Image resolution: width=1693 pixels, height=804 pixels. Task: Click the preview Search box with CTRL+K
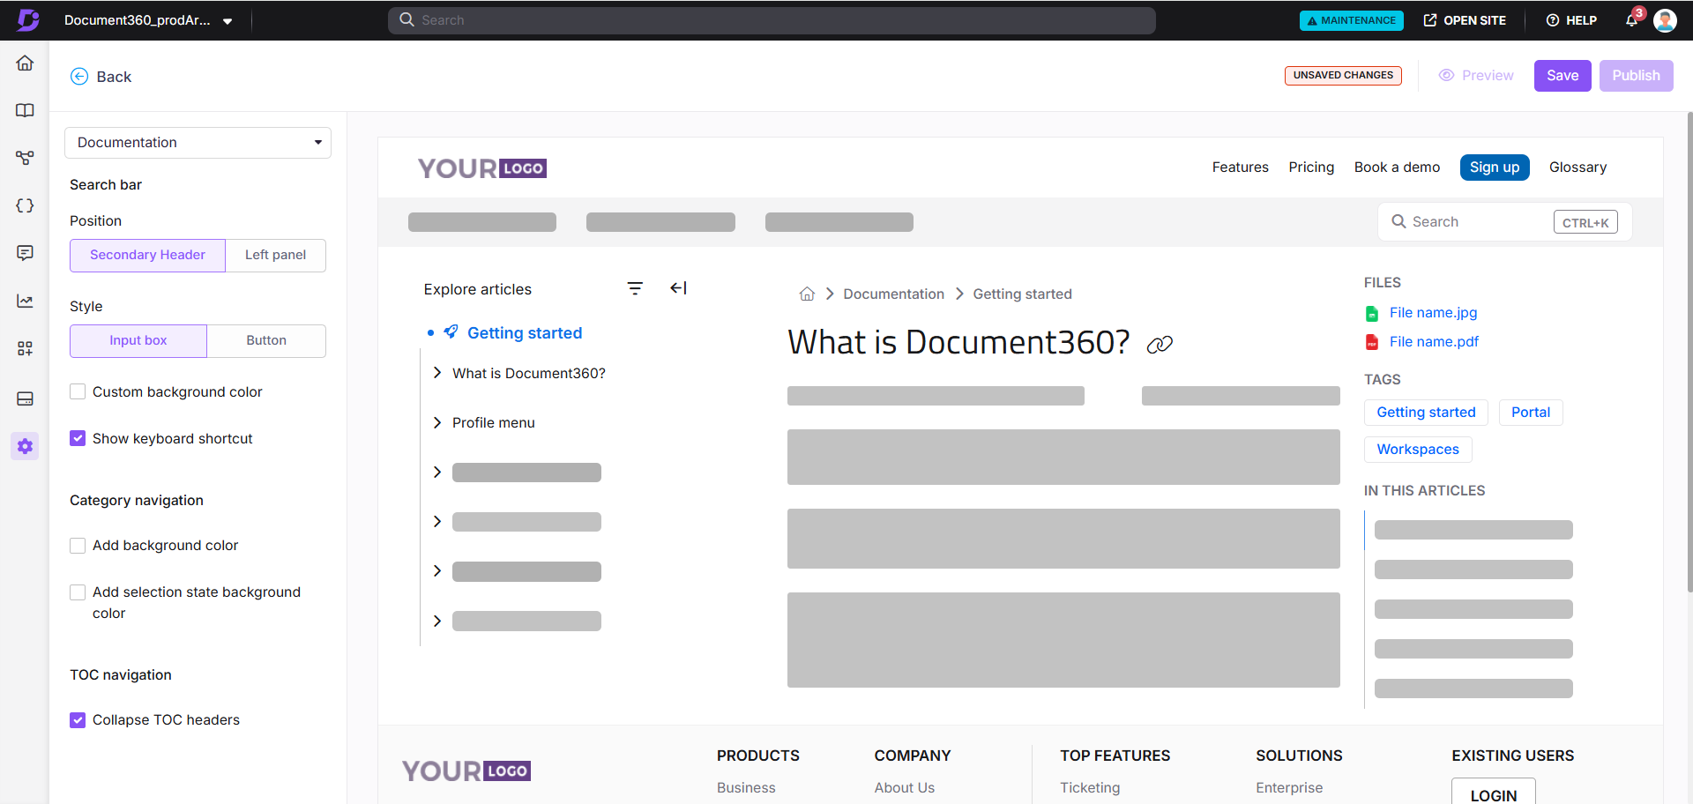[1504, 222]
